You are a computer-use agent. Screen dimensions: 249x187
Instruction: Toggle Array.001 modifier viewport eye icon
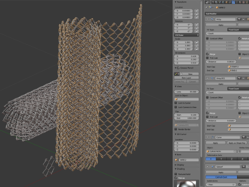[x=243, y=78]
